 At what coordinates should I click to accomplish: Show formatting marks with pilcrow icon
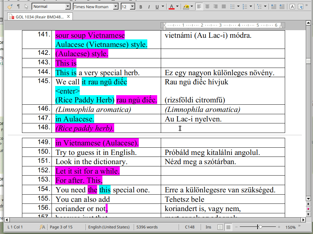[18, 7]
